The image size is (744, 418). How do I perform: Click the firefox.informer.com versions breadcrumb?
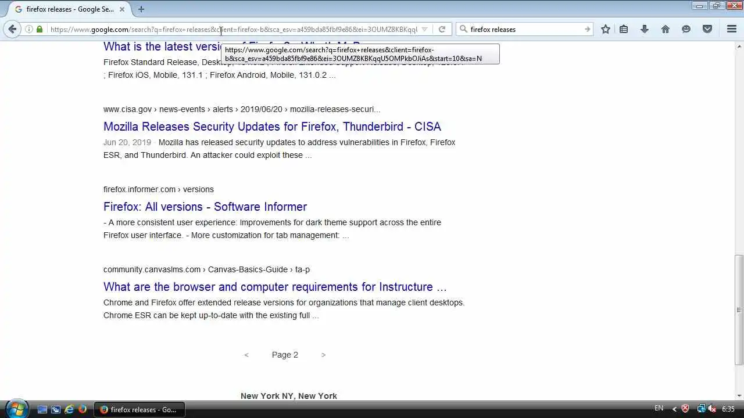pyautogui.click(x=159, y=189)
